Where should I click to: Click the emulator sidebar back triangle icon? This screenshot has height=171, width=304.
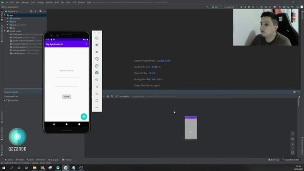point(97,86)
